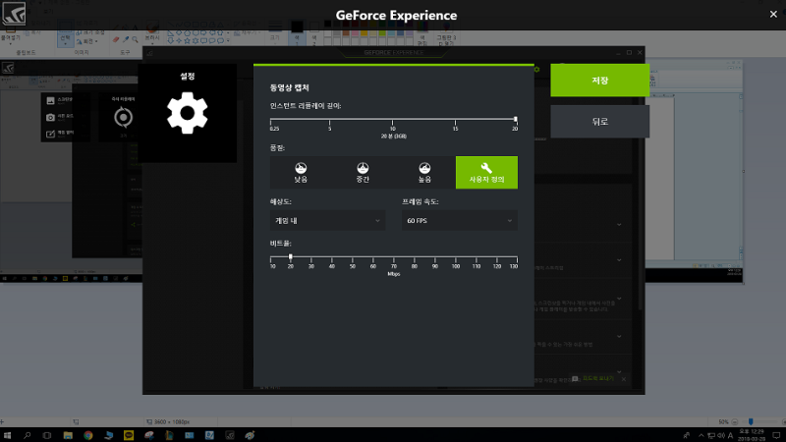Select the 사용자 정의 custom quality preset
This screenshot has width=786, height=442.
tap(486, 173)
